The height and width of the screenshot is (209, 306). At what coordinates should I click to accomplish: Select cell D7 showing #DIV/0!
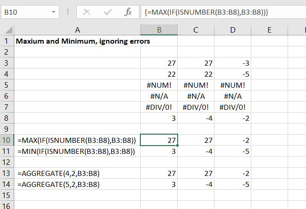pyautogui.click(x=232, y=107)
